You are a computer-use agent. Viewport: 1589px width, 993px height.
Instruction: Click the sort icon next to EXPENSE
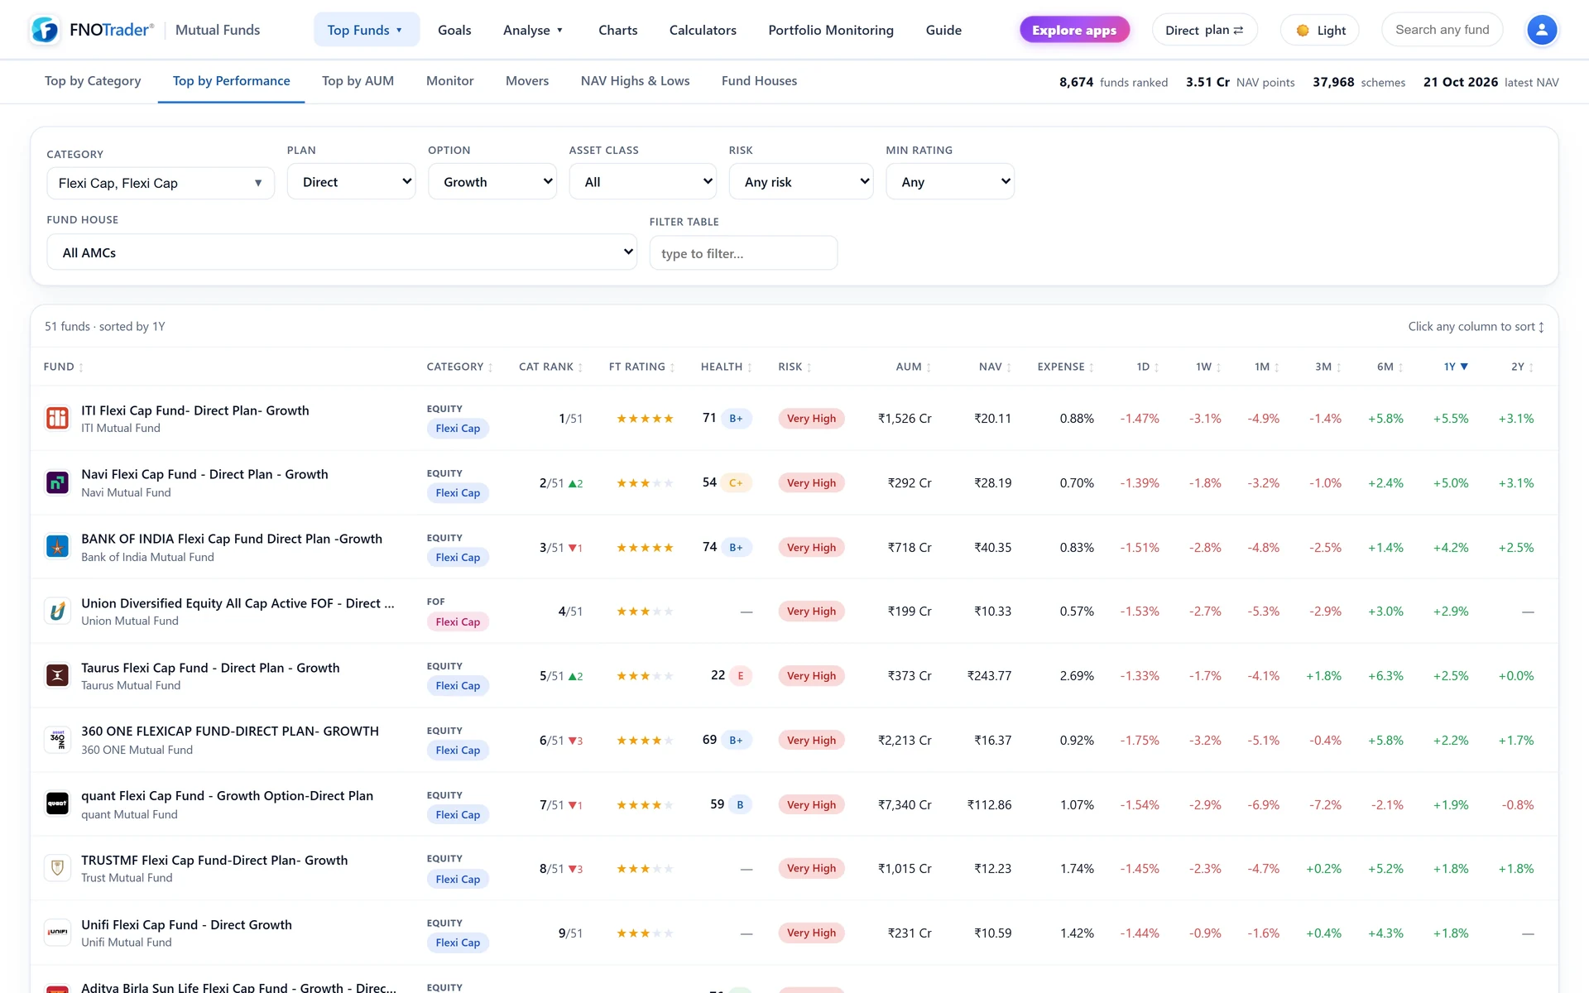1092,367
